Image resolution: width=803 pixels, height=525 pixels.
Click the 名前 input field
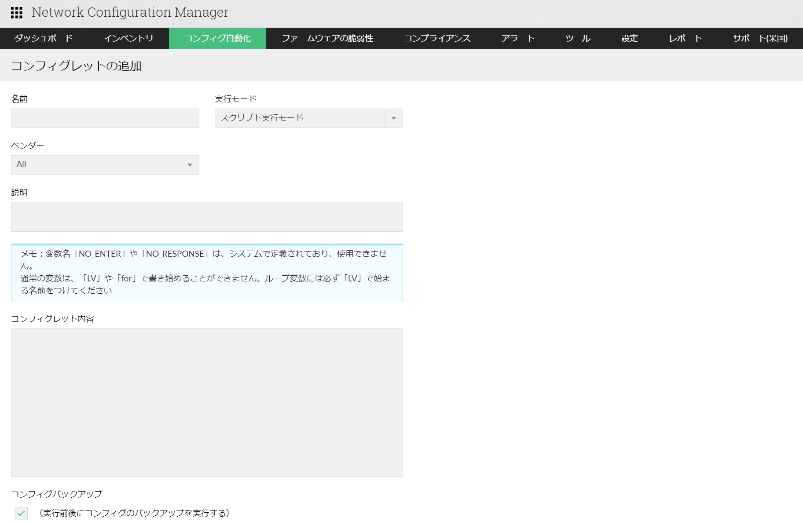[105, 118]
